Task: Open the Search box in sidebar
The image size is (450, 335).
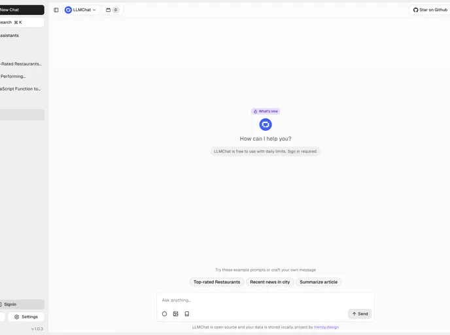Action: [x=22, y=22]
